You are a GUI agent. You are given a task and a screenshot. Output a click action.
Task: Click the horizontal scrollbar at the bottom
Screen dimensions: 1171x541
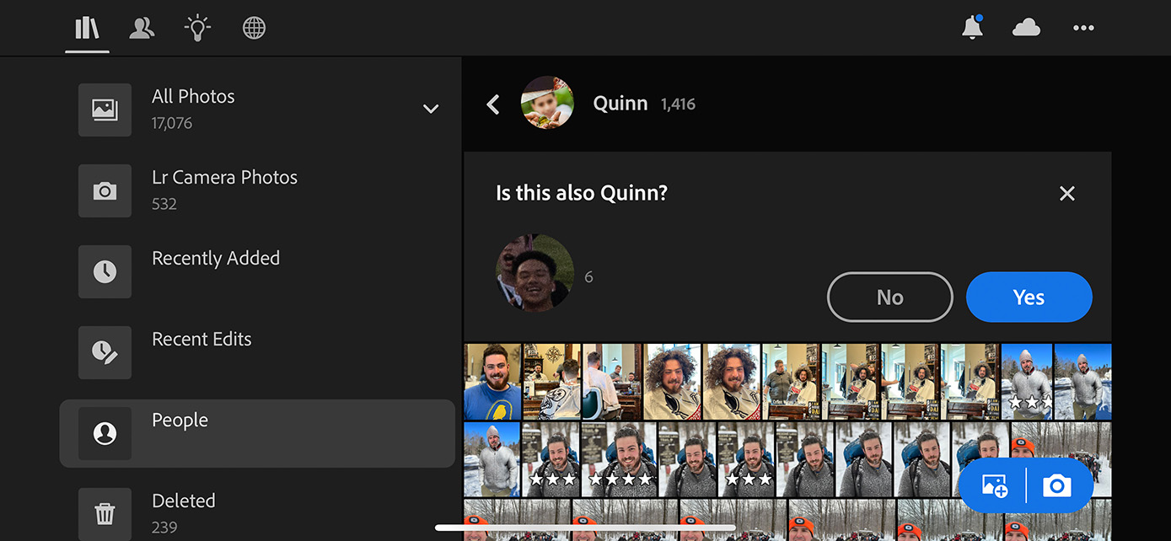click(584, 527)
